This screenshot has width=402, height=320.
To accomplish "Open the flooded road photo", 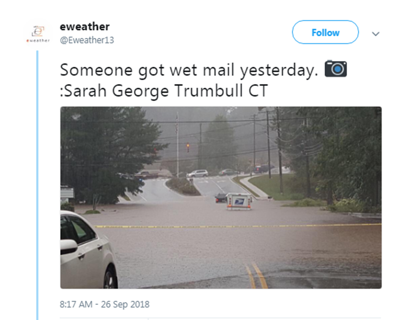I will click(221, 197).
